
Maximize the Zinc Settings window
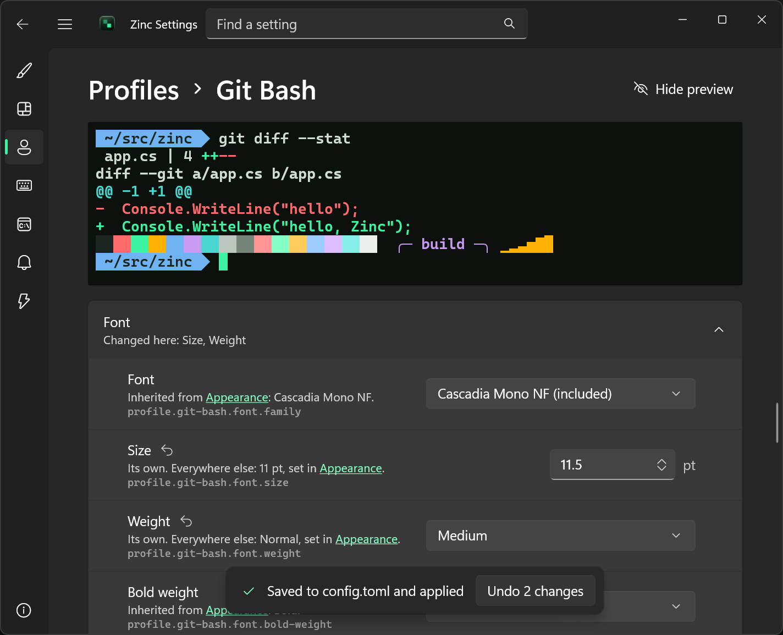pos(722,20)
